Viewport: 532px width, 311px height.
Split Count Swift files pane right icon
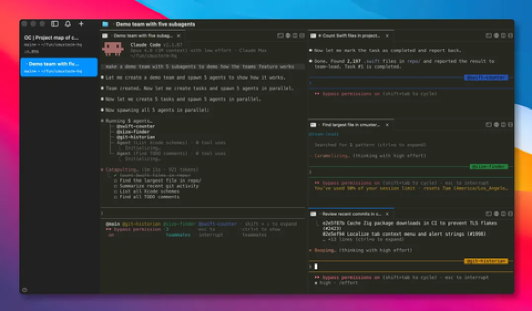503,35
